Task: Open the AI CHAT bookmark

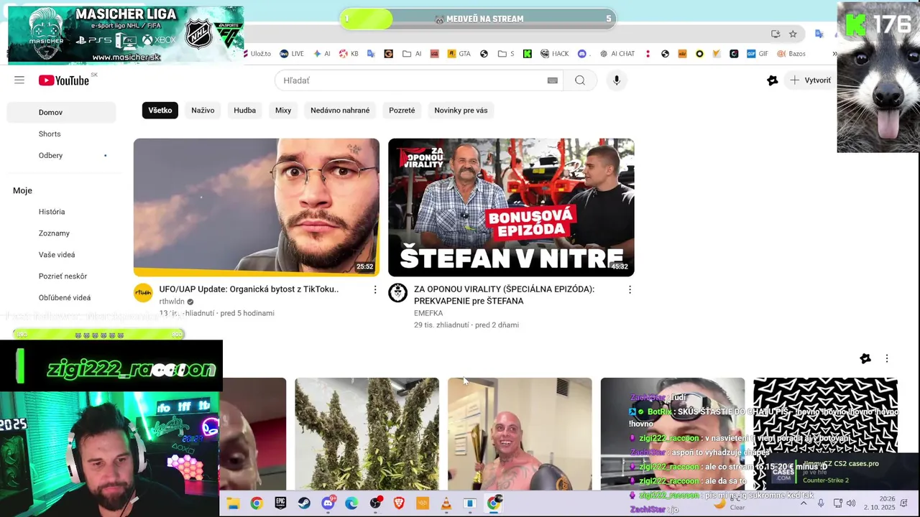Action: [x=617, y=54]
